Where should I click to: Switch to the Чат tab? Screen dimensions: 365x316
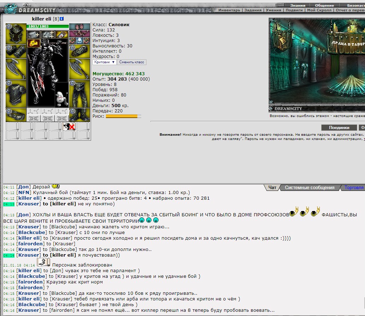tap(272, 188)
